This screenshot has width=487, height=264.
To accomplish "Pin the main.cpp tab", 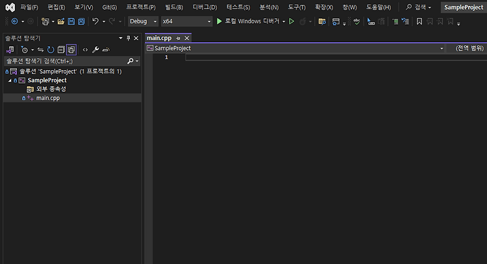I will point(179,38).
